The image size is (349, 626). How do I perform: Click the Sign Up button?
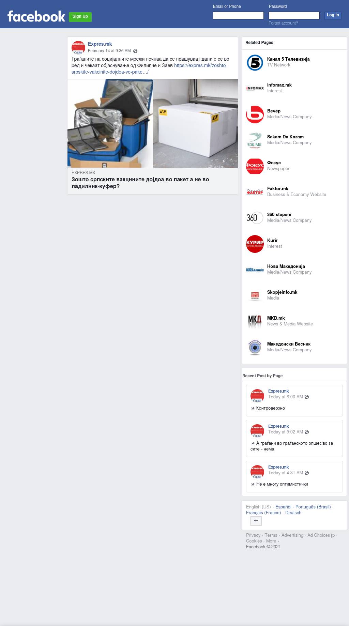[x=80, y=17]
